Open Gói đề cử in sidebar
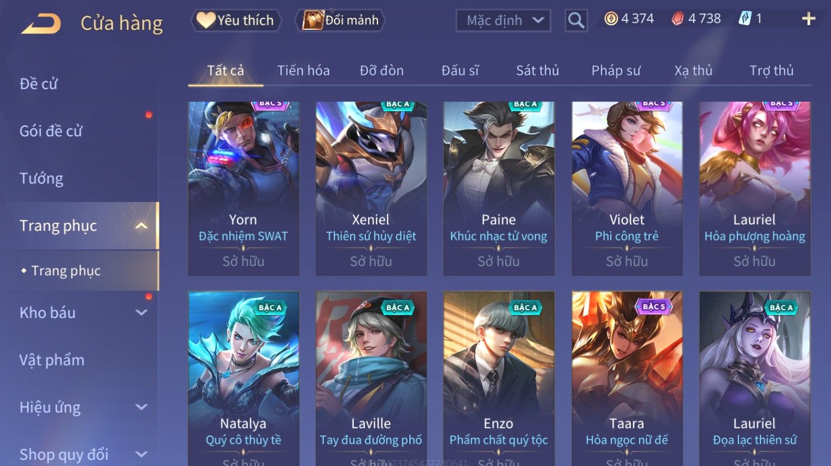 (51, 131)
